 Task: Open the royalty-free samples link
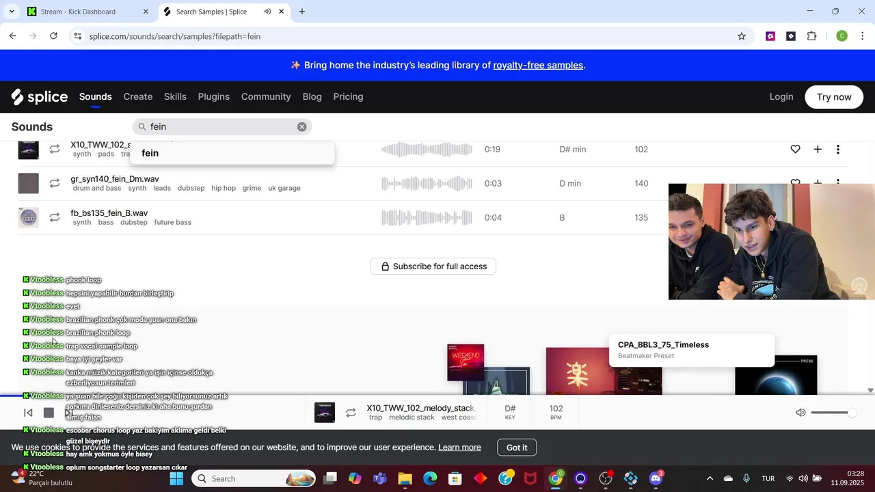pos(538,66)
